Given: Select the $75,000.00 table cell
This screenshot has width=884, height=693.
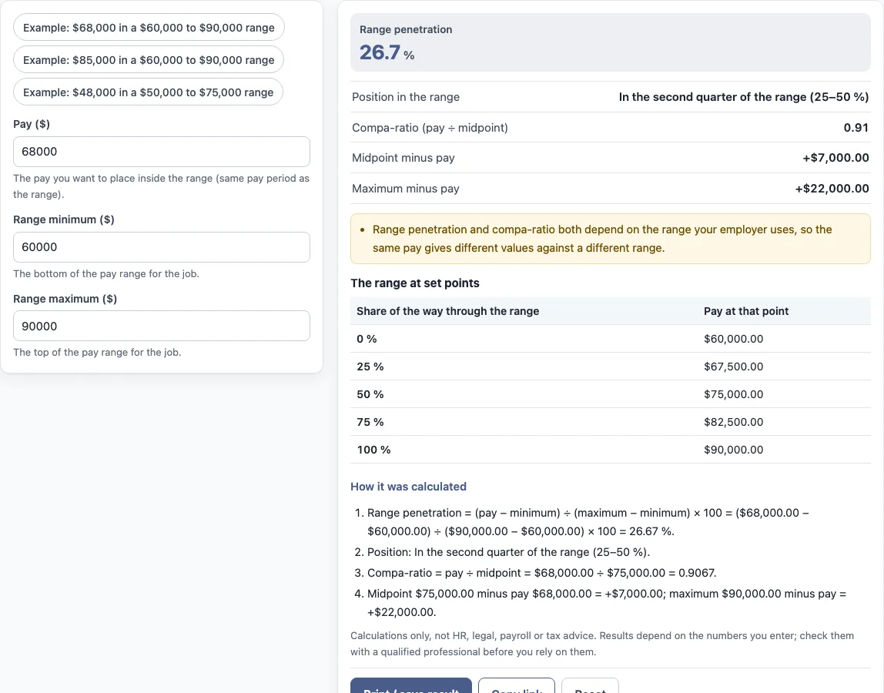Looking at the screenshot, I should [734, 394].
